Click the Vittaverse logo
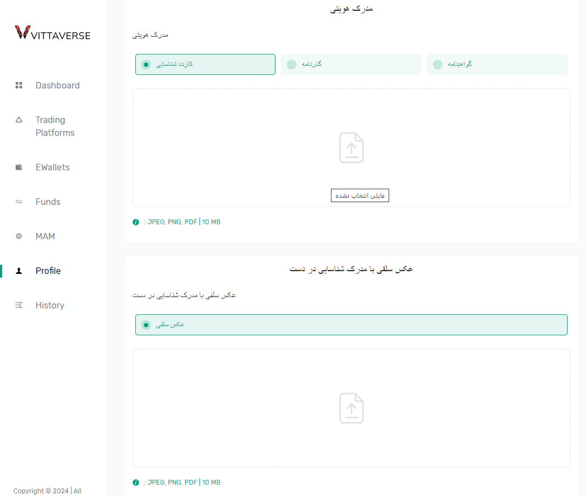 click(52, 32)
